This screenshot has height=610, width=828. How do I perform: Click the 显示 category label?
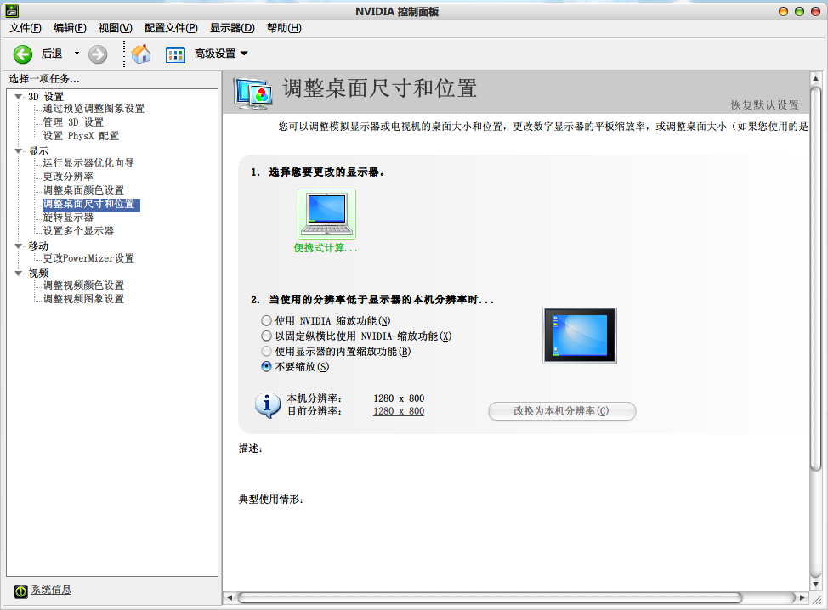(38, 151)
